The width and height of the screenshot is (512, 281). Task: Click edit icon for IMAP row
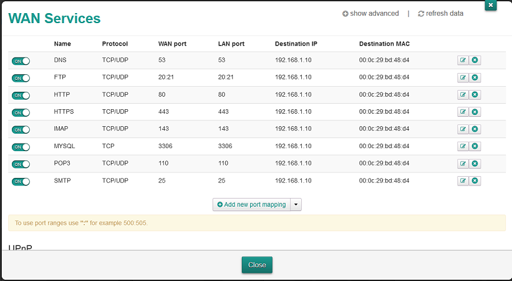click(463, 129)
